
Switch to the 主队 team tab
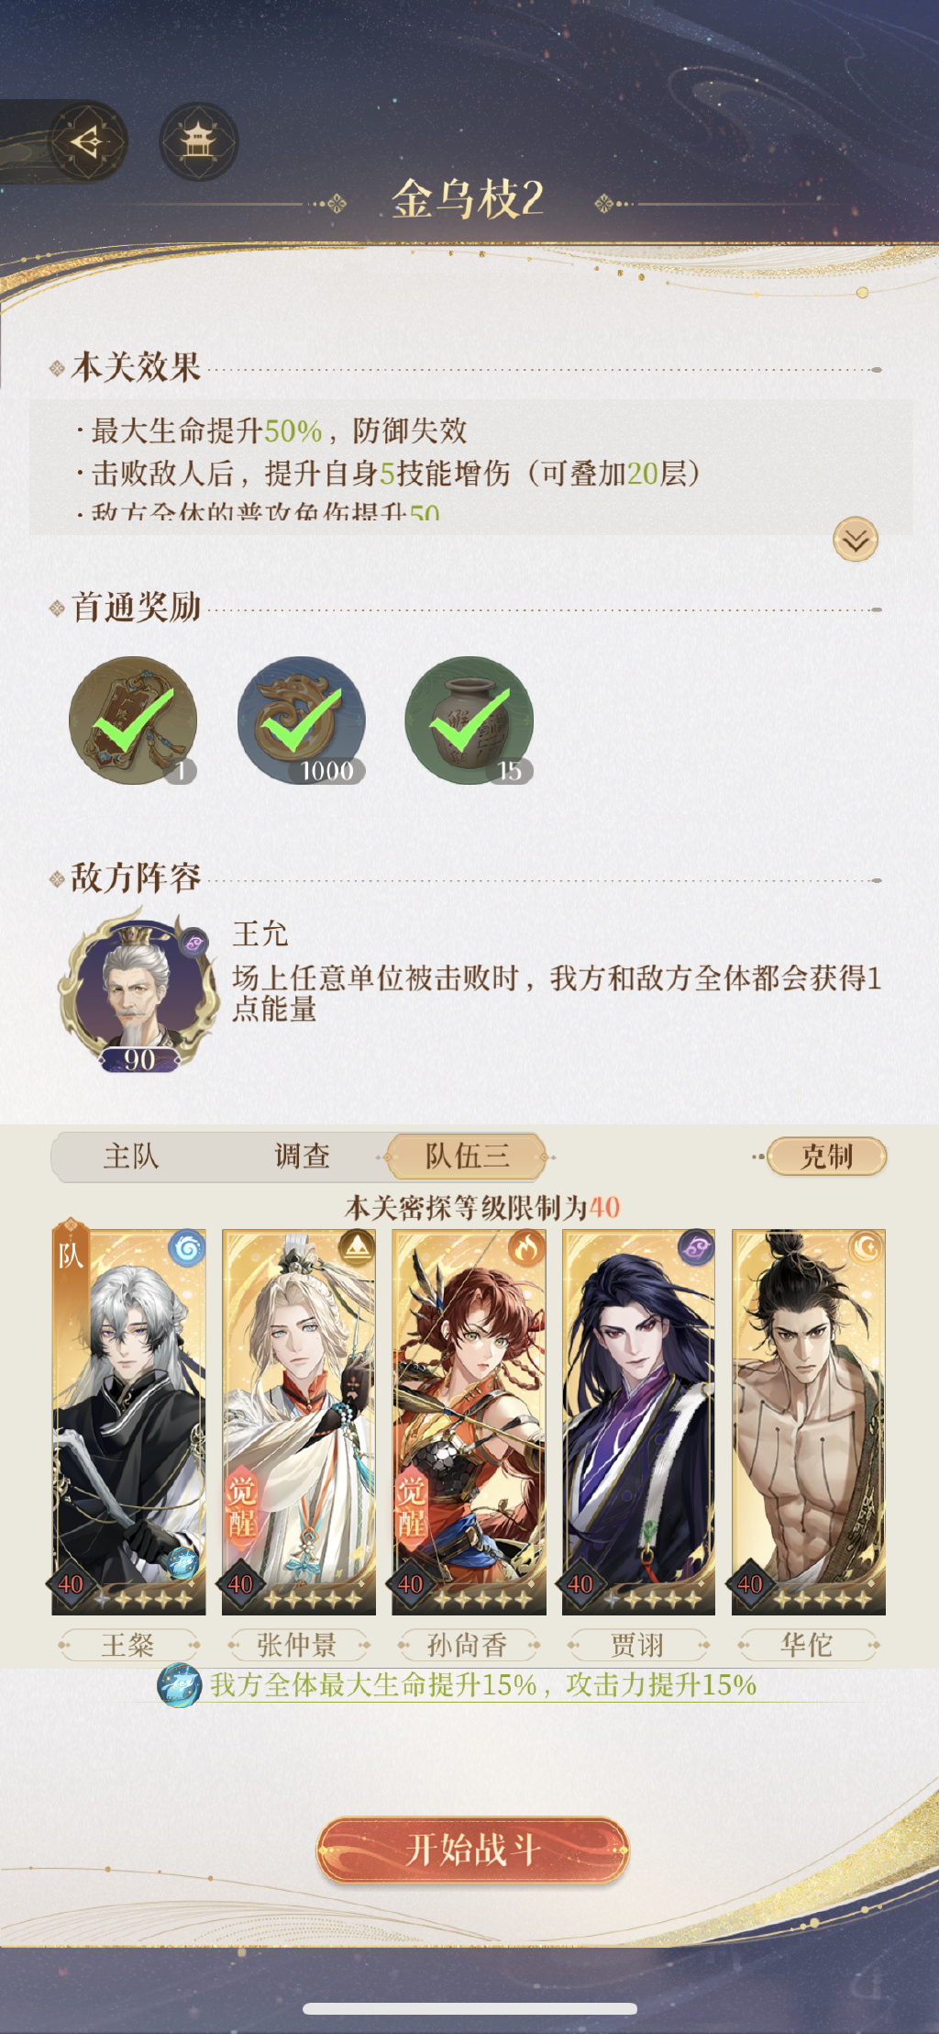point(131,1157)
